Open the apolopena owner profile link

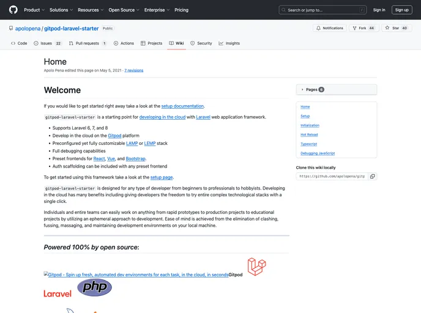point(28,29)
